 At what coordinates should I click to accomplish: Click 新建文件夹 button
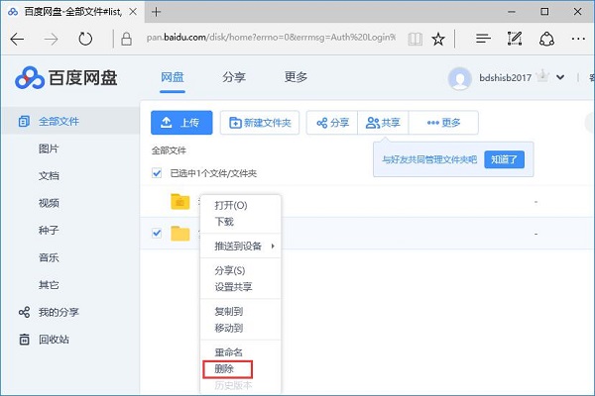pyautogui.click(x=260, y=123)
